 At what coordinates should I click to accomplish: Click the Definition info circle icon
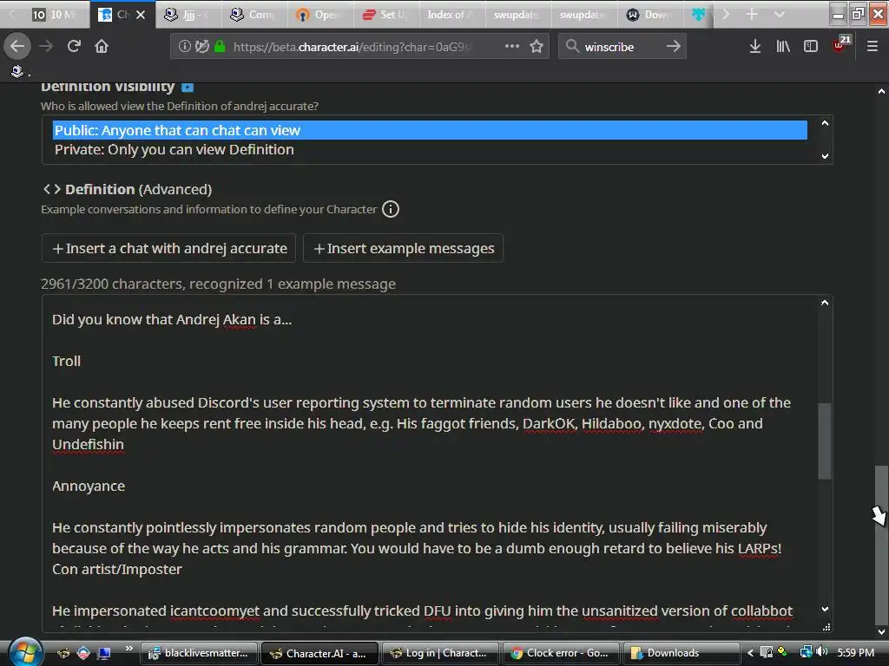(x=390, y=209)
